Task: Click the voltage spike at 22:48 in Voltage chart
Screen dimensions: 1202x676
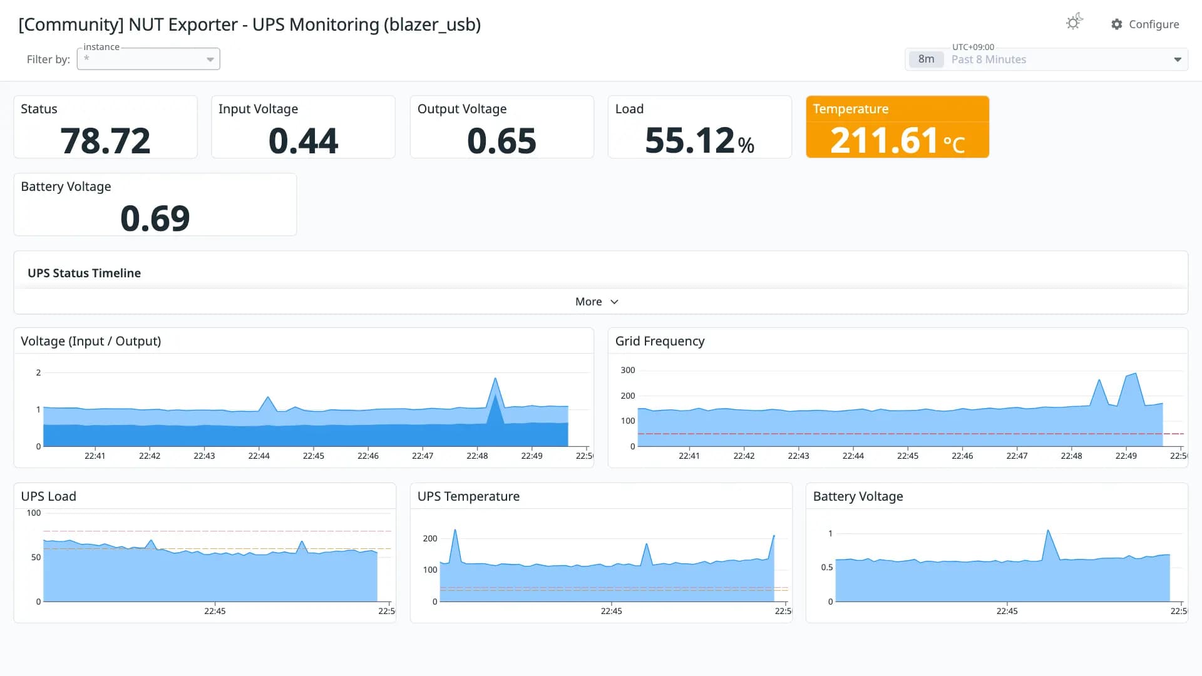Action: pos(495,379)
